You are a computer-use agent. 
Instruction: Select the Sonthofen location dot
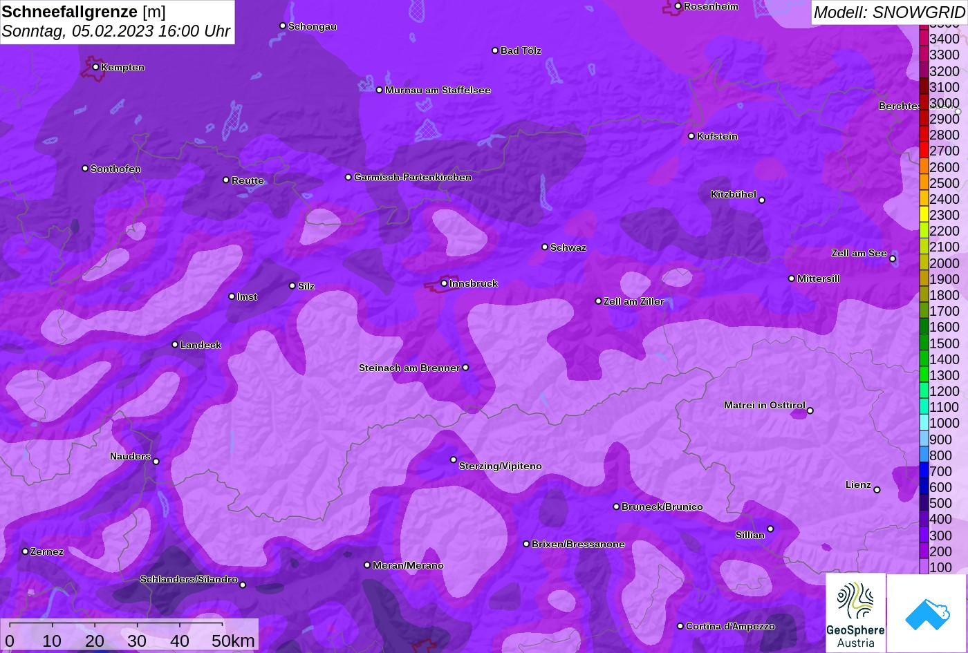click(x=84, y=169)
